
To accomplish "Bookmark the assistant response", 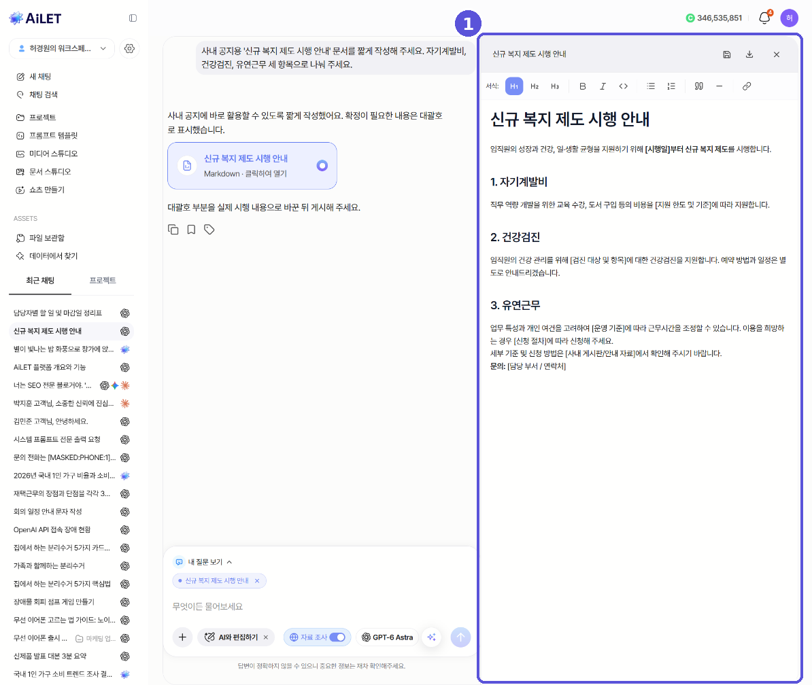I will [191, 230].
